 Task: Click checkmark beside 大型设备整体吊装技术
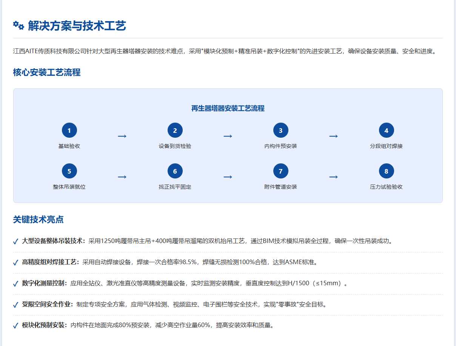[15, 241]
